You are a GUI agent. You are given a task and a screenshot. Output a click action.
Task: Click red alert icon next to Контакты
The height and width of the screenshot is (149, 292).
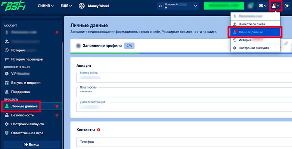(99, 130)
